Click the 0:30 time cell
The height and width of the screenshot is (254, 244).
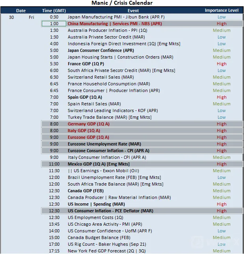click(x=54, y=17)
